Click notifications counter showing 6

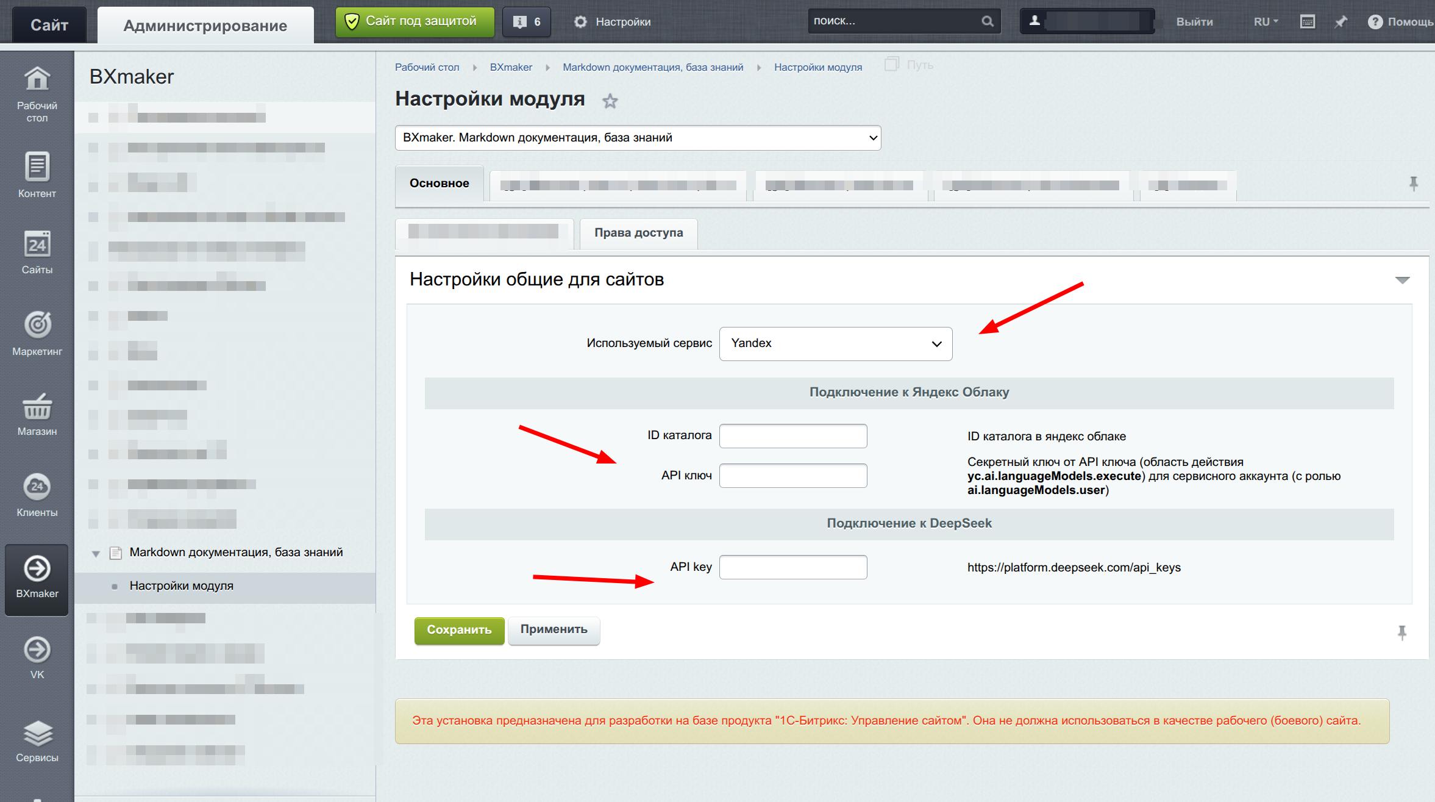[x=527, y=22]
